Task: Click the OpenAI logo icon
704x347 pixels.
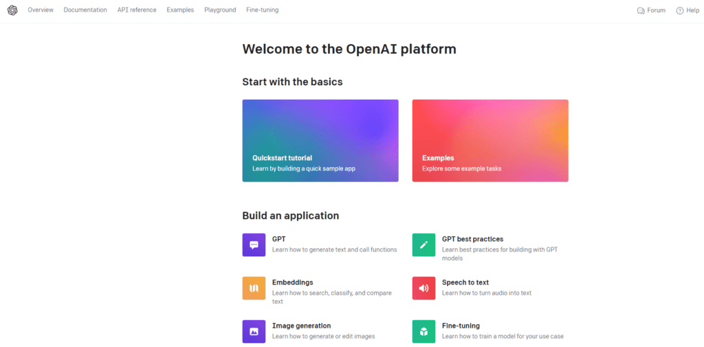Action: (12, 10)
